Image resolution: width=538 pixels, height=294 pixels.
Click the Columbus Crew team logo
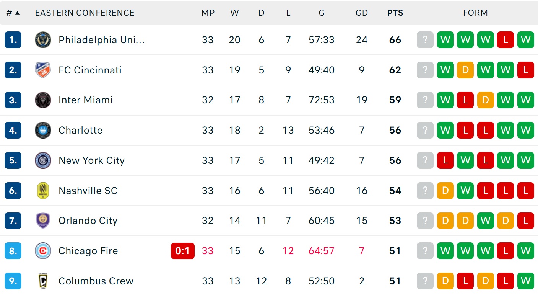(x=43, y=281)
